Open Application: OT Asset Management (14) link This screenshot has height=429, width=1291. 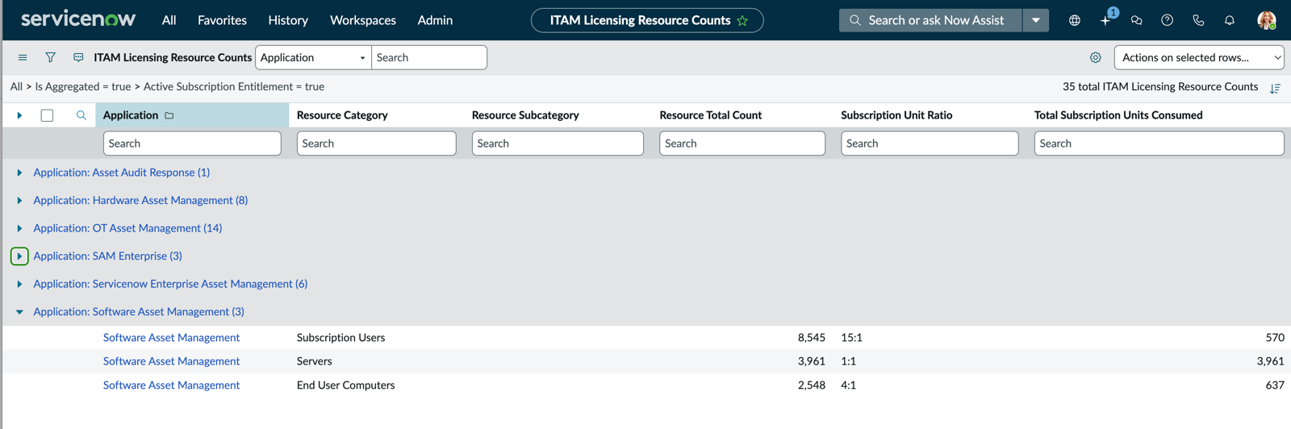tap(127, 228)
